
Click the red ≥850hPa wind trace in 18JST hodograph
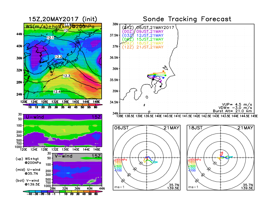coord(222,153)
